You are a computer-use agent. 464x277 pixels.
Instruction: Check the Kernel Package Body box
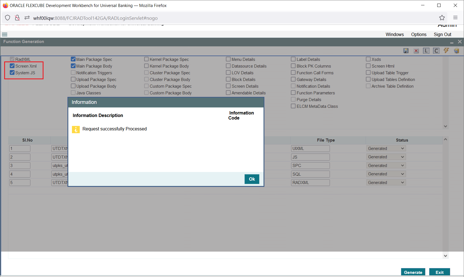point(147,66)
